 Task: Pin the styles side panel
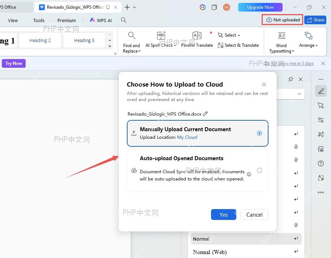(291, 79)
